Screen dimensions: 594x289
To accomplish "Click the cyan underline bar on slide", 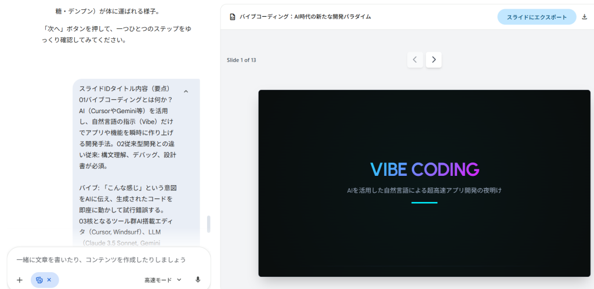I will coord(424,203).
